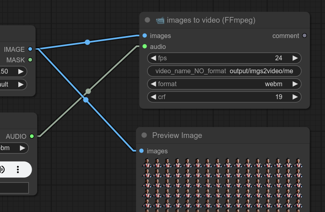Click the comment output port
The width and height of the screenshot is (325, 212).
[305, 36]
